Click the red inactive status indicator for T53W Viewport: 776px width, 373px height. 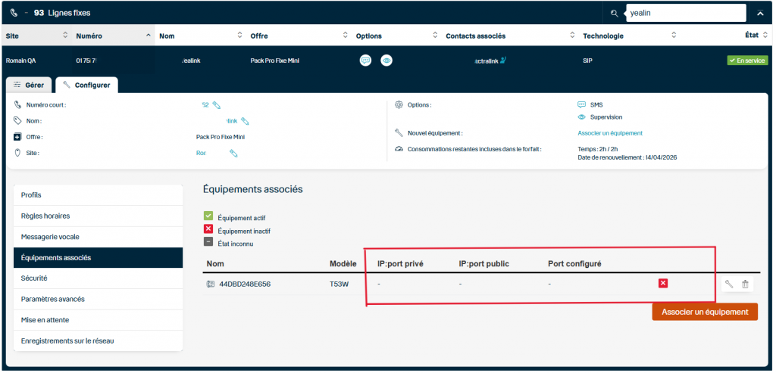click(663, 283)
